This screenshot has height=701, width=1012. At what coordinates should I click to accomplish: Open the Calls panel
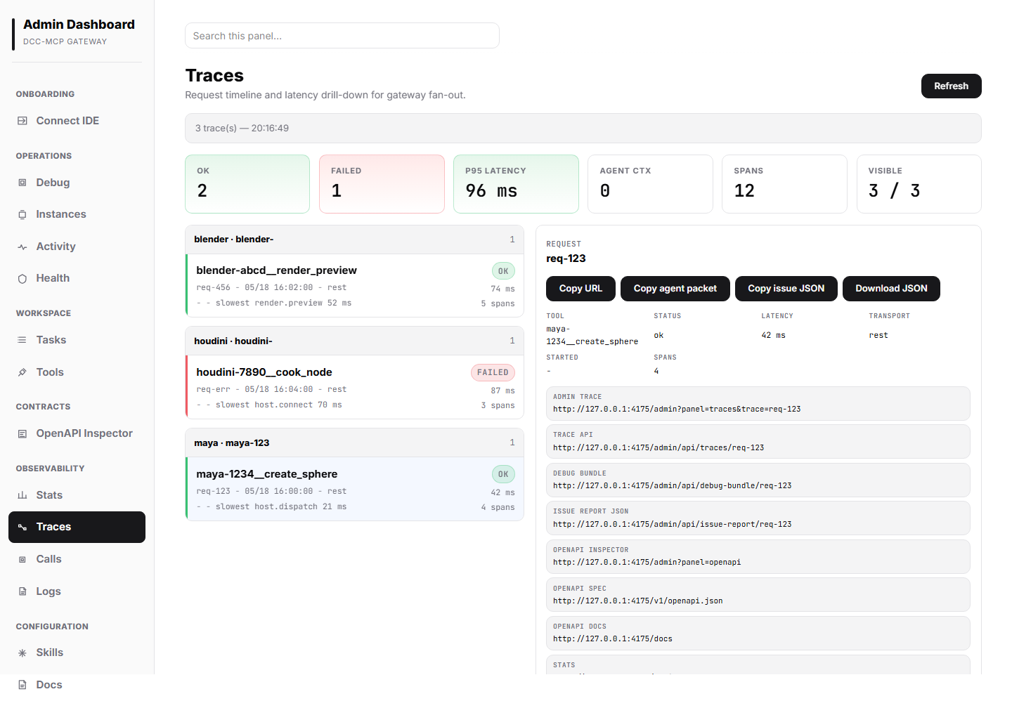click(77, 559)
